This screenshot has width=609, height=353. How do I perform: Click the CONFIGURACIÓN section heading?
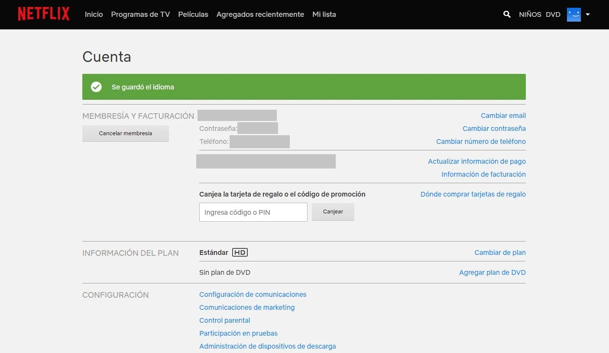[x=116, y=295]
